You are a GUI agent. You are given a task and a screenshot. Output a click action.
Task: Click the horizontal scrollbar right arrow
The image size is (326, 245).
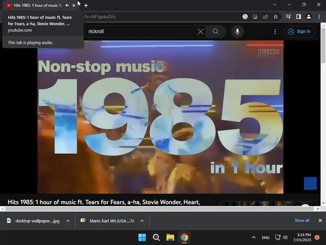point(318,209)
